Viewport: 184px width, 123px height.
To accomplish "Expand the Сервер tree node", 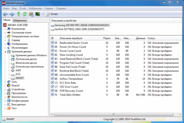I will click(x=5, y=40).
